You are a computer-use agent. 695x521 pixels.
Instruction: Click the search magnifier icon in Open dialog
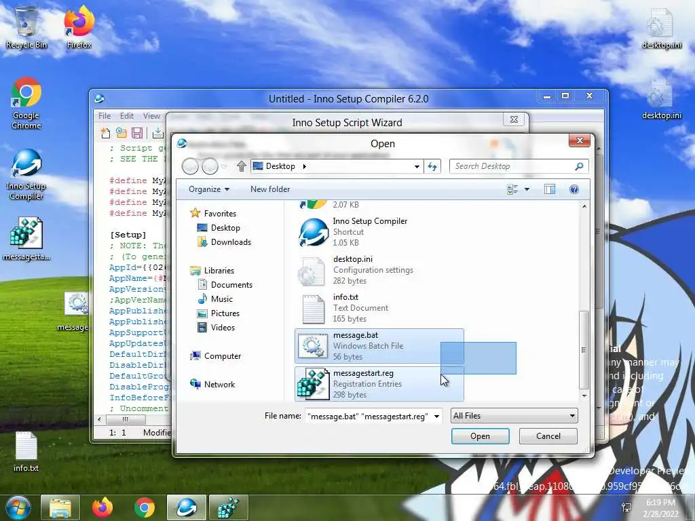579,166
